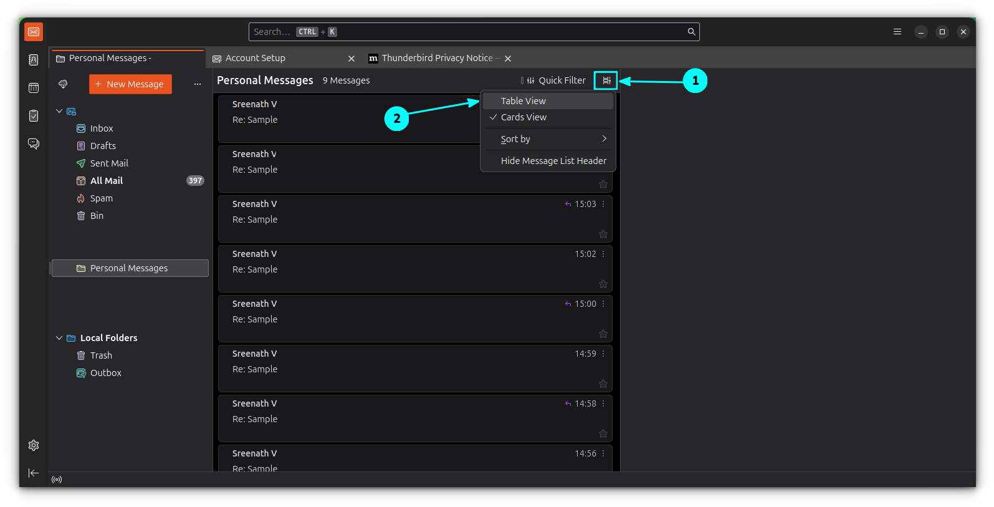Image resolution: width=994 pixels, height=507 pixels.
Task: Star the 15:03 Sreenath V message
Action: point(603,234)
